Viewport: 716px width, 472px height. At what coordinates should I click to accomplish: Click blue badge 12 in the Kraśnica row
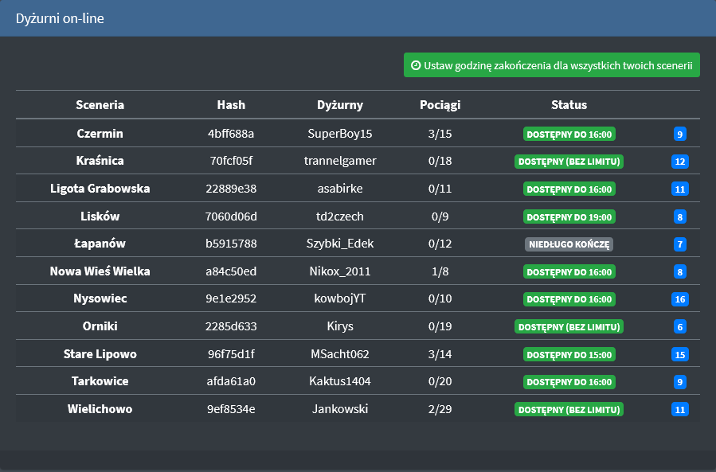tap(679, 162)
